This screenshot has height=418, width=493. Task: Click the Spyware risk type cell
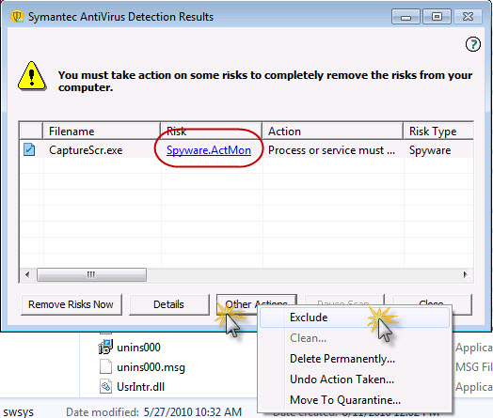tap(430, 150)
